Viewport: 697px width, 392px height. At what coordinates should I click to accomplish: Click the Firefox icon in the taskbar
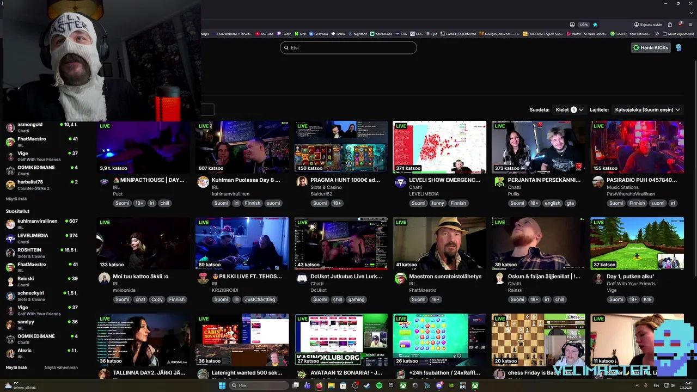coord(320,385)
